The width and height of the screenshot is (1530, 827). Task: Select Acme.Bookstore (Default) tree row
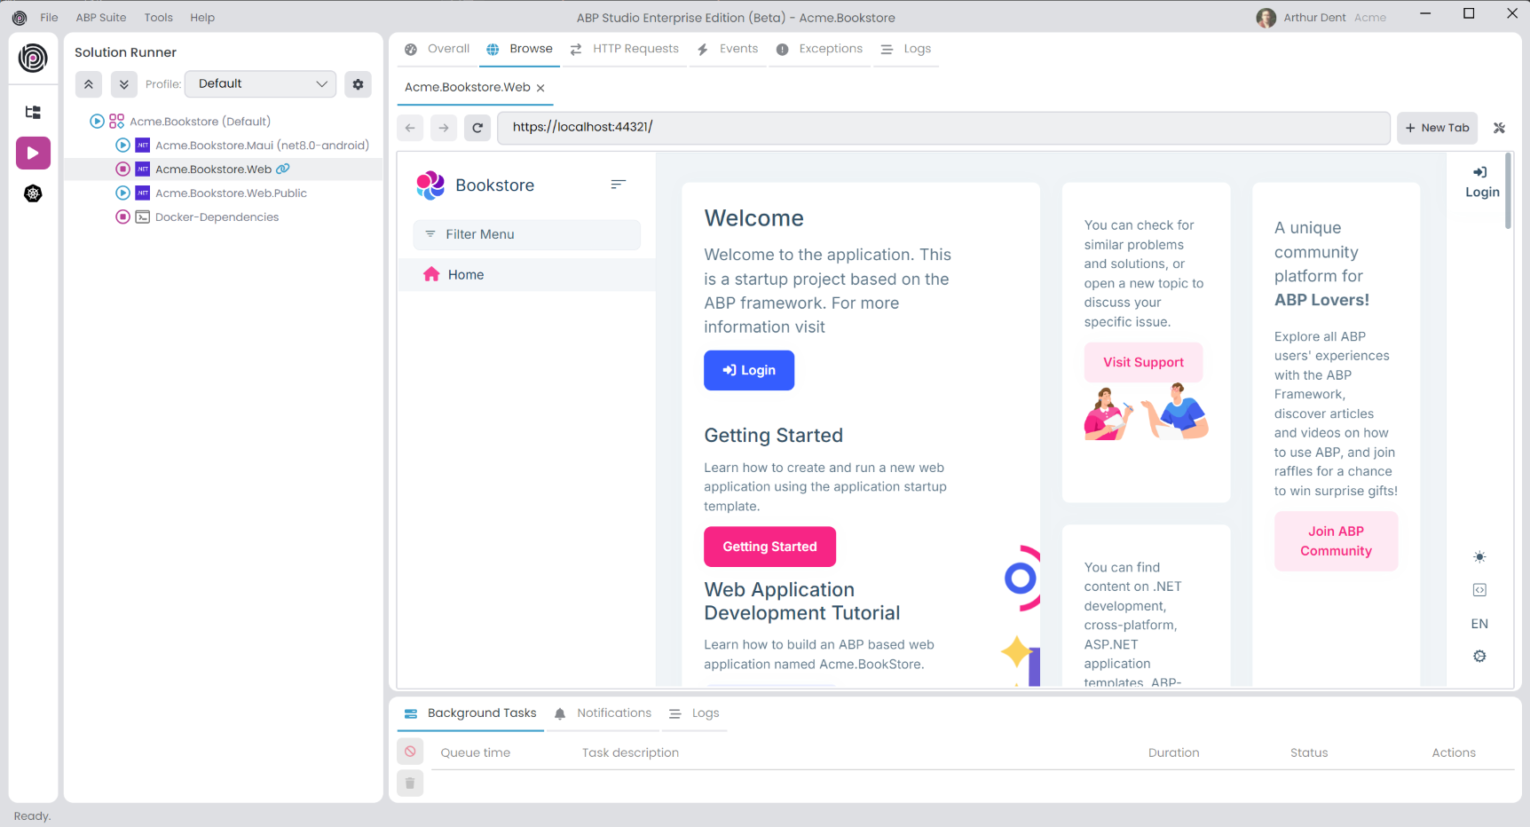[x=224, y=121]
